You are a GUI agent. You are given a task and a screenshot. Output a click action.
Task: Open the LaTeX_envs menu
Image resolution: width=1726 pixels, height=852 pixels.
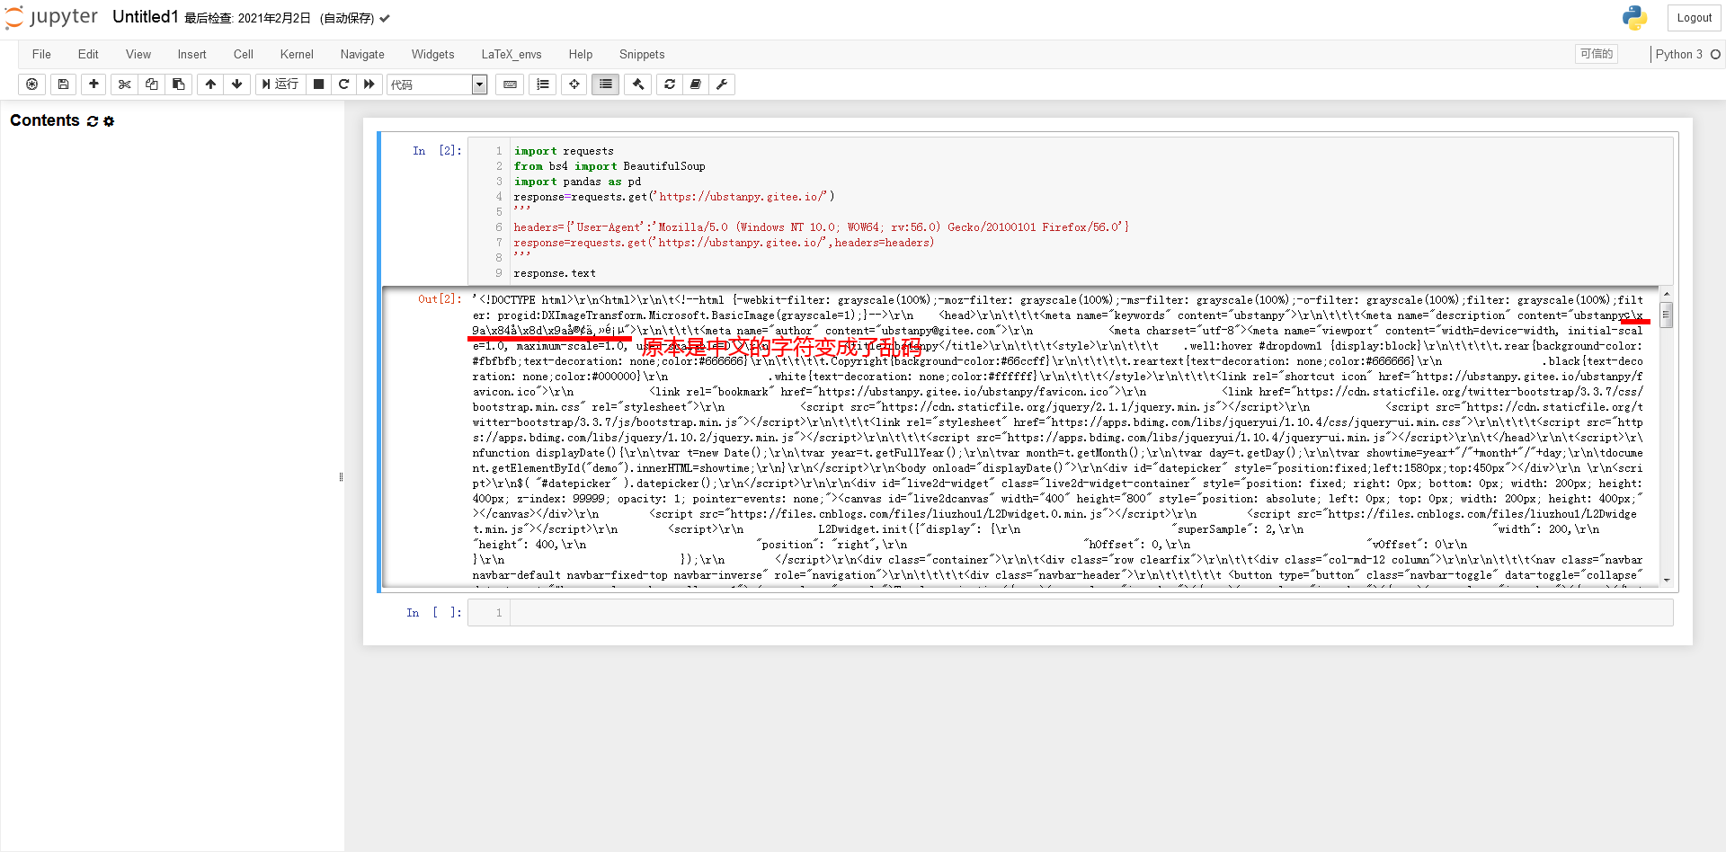coord(512,54)
